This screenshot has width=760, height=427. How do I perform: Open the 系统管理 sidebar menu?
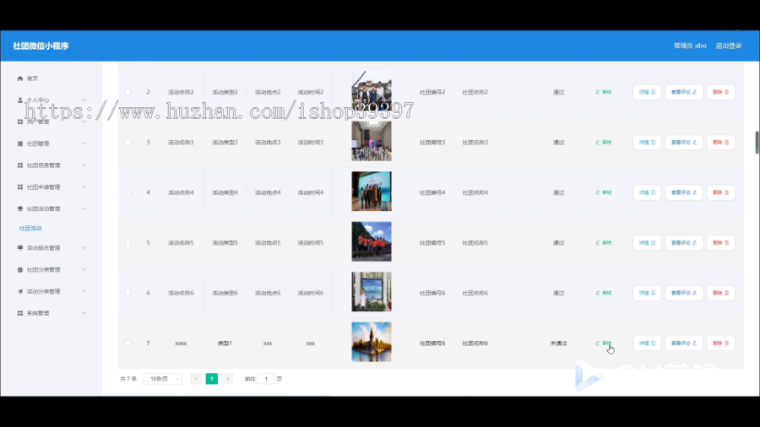coord(52,313)
